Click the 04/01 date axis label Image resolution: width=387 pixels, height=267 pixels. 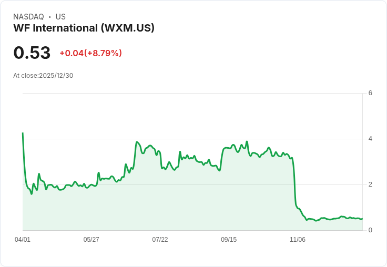23,240
